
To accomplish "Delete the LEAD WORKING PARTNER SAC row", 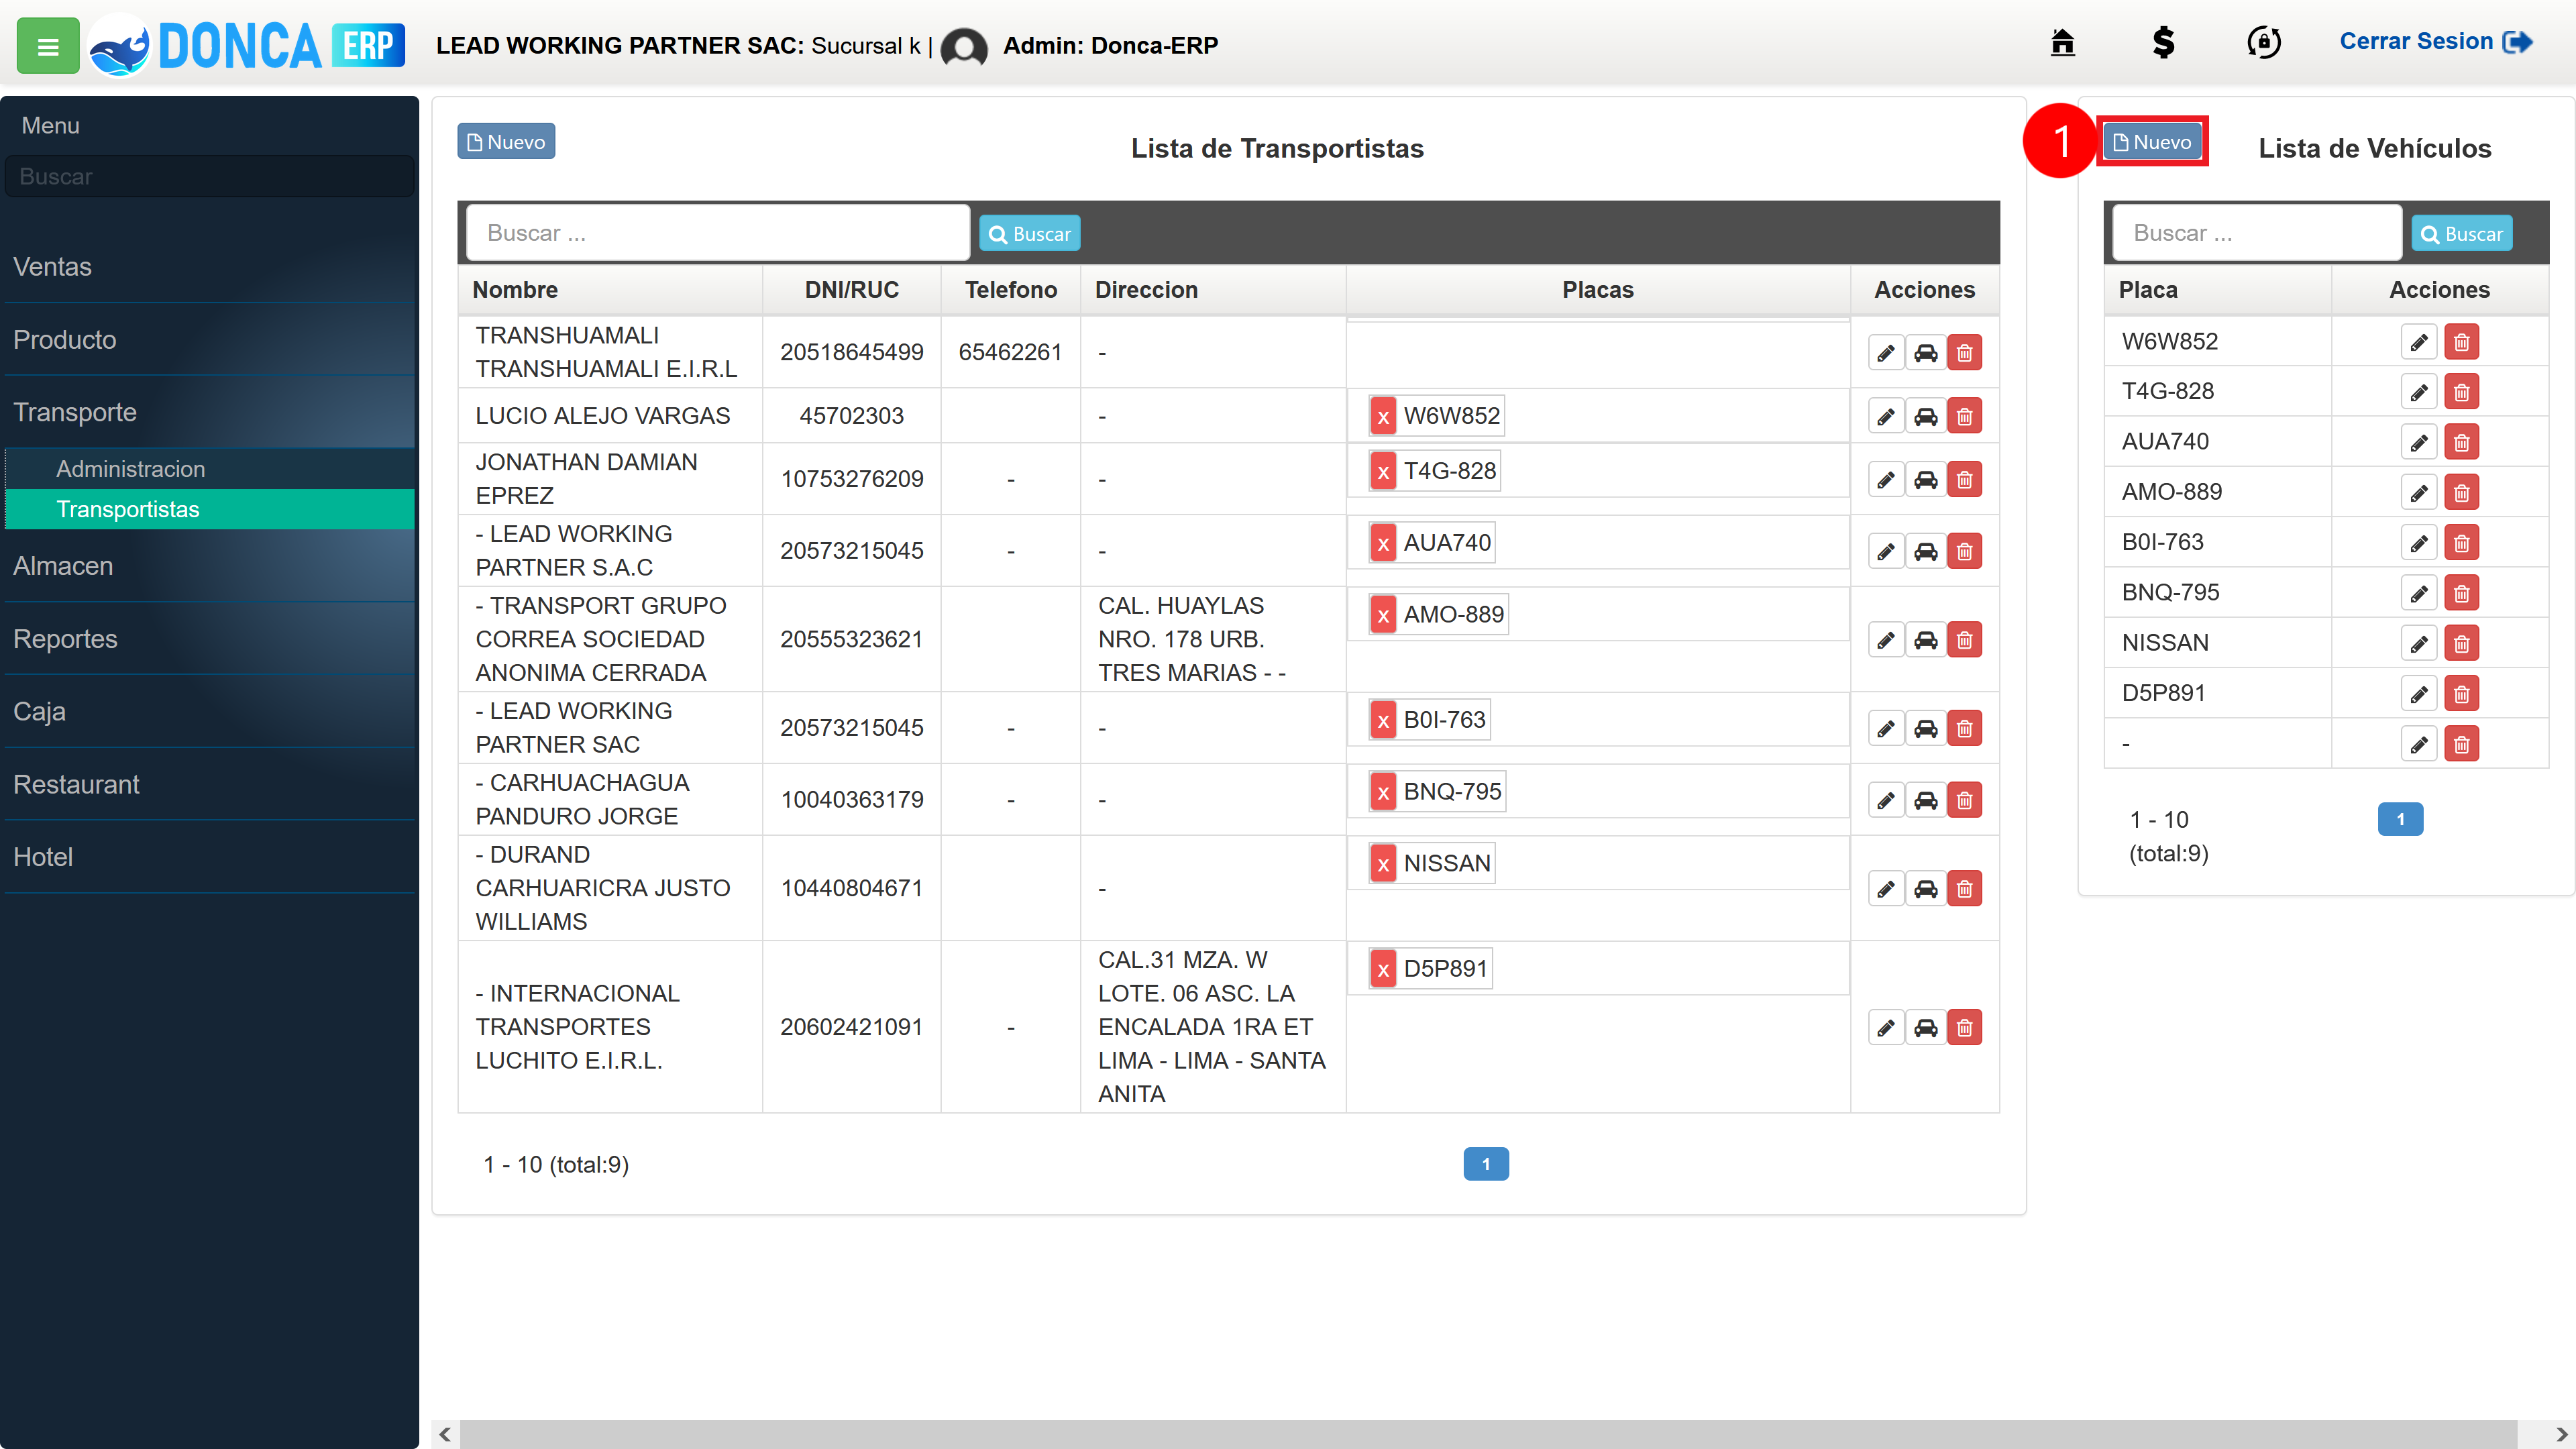I will [x=1965, y=729].
